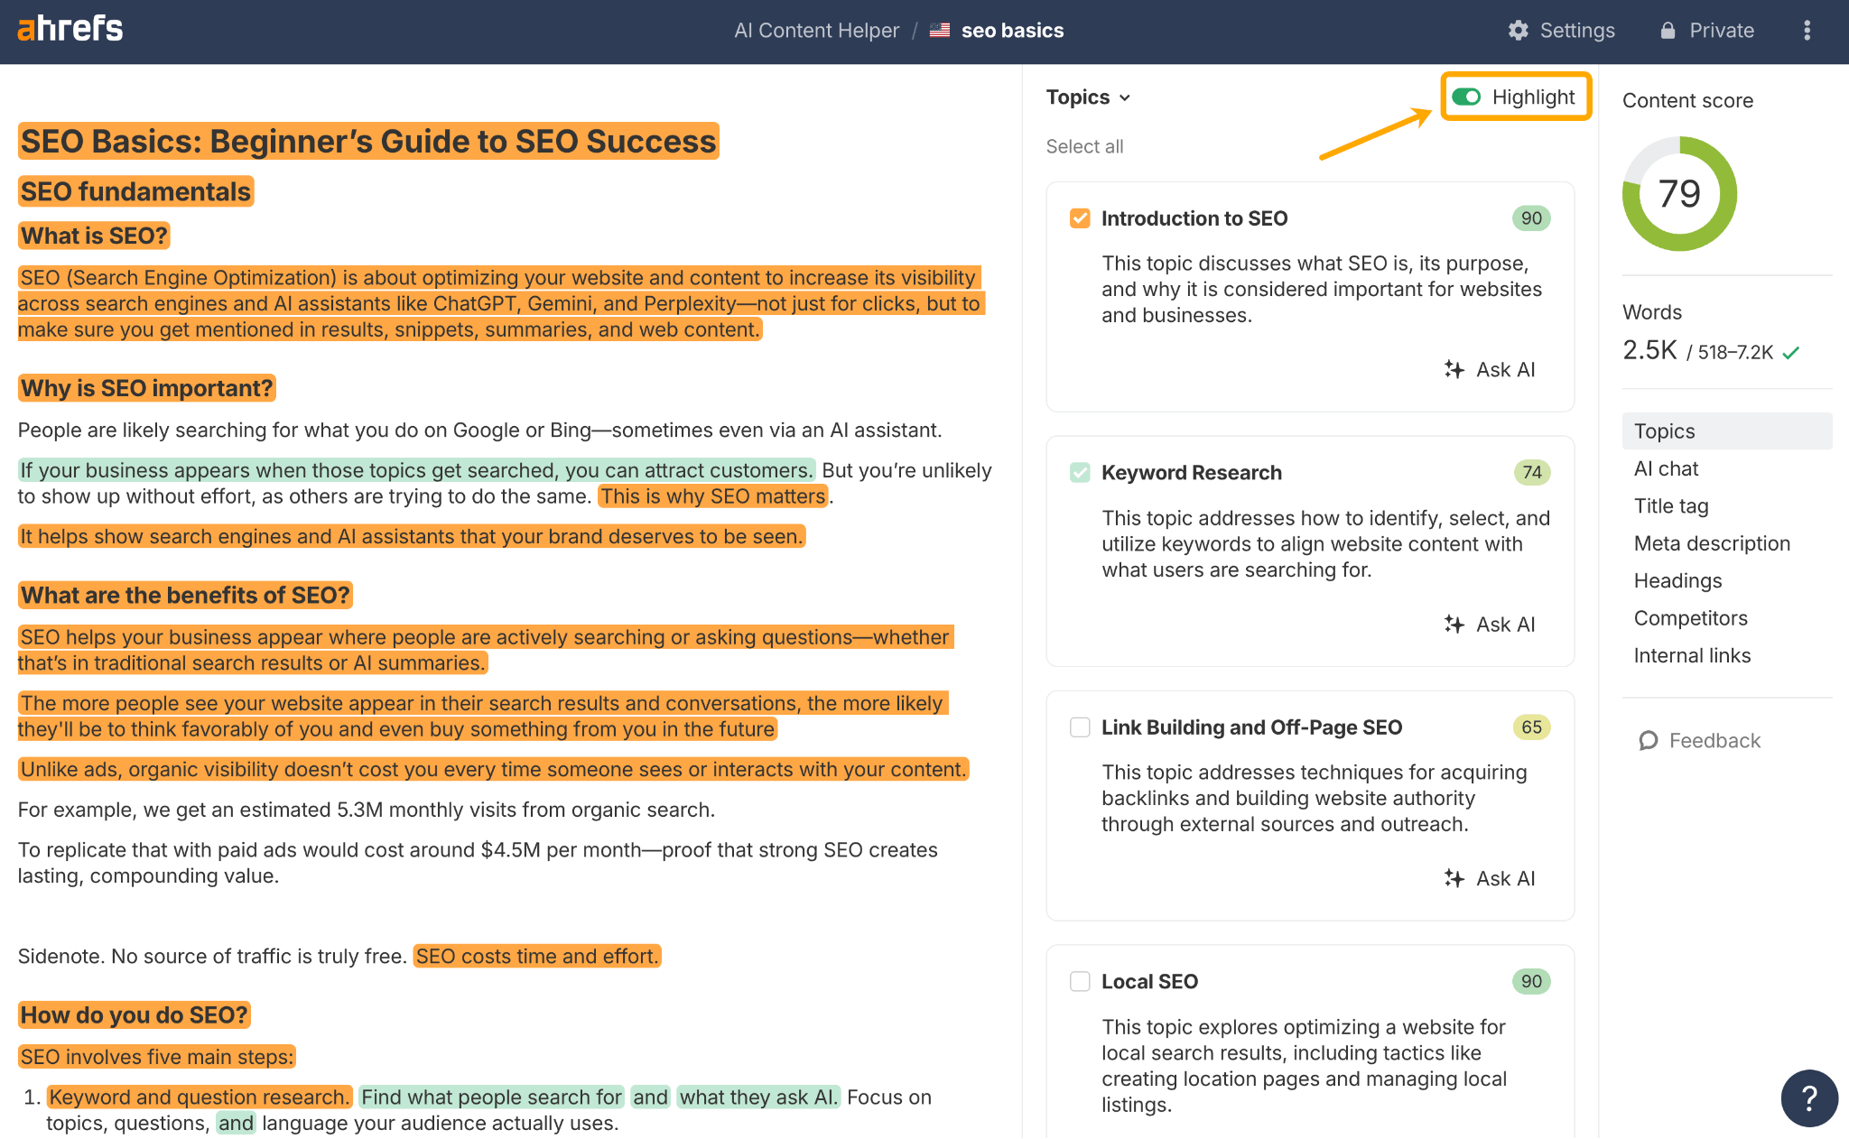Viewport: 1849px width, 1139px height.
Task: Disable the Highlight toggle
Action: [1467, 97]
